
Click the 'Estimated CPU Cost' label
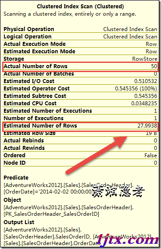pyautogui.click(x=30, y=104)
